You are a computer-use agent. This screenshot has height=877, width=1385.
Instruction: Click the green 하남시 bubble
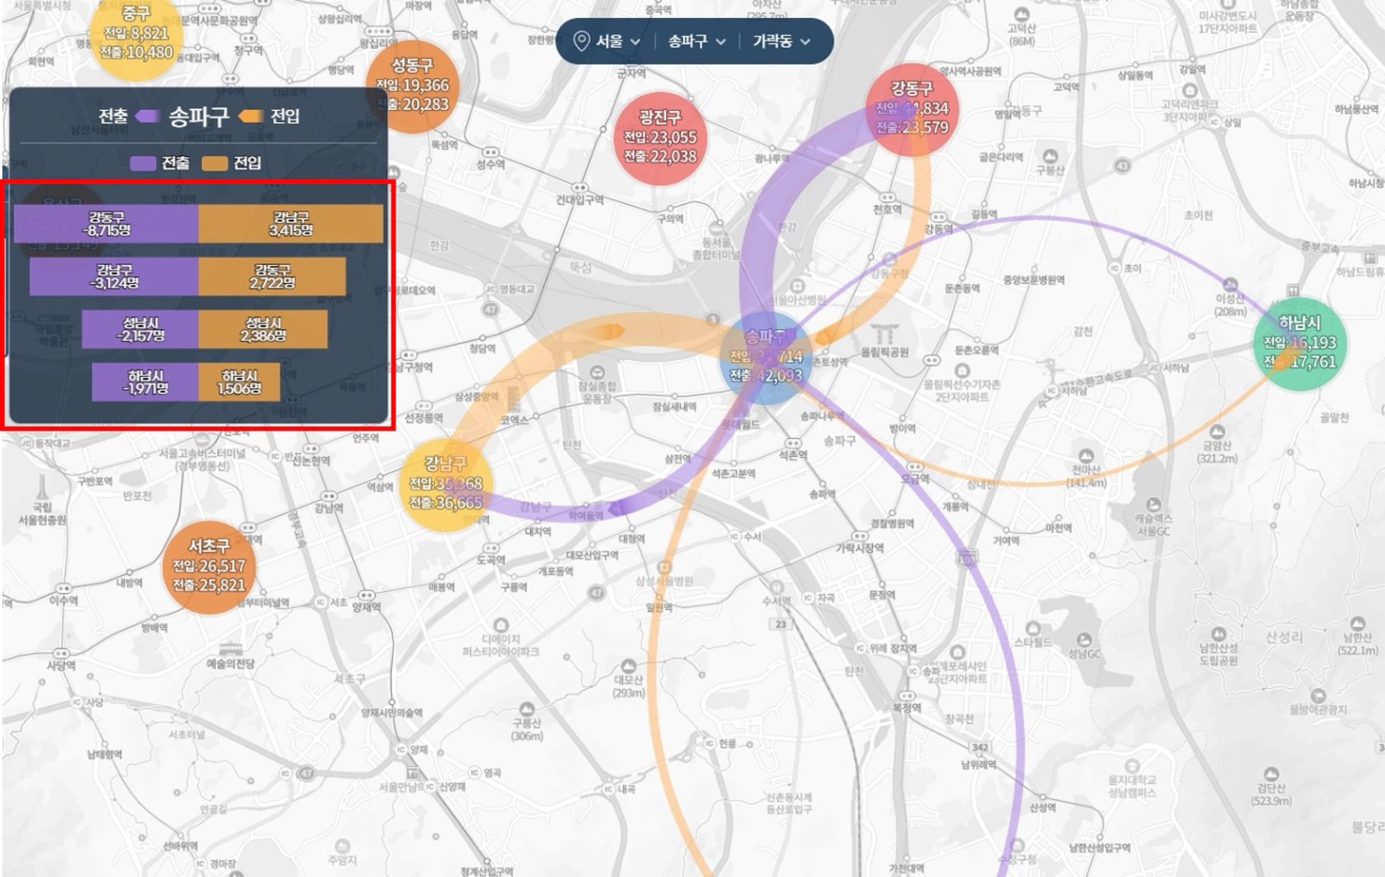click(x=1300, y=344)
